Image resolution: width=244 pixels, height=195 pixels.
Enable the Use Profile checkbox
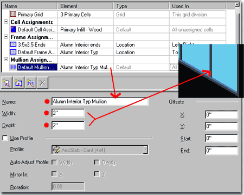click(5, 138)
